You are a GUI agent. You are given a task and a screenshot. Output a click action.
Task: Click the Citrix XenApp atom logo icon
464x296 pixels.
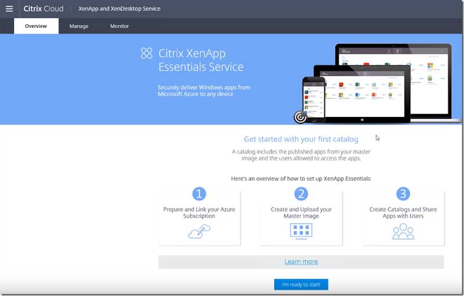147,53
